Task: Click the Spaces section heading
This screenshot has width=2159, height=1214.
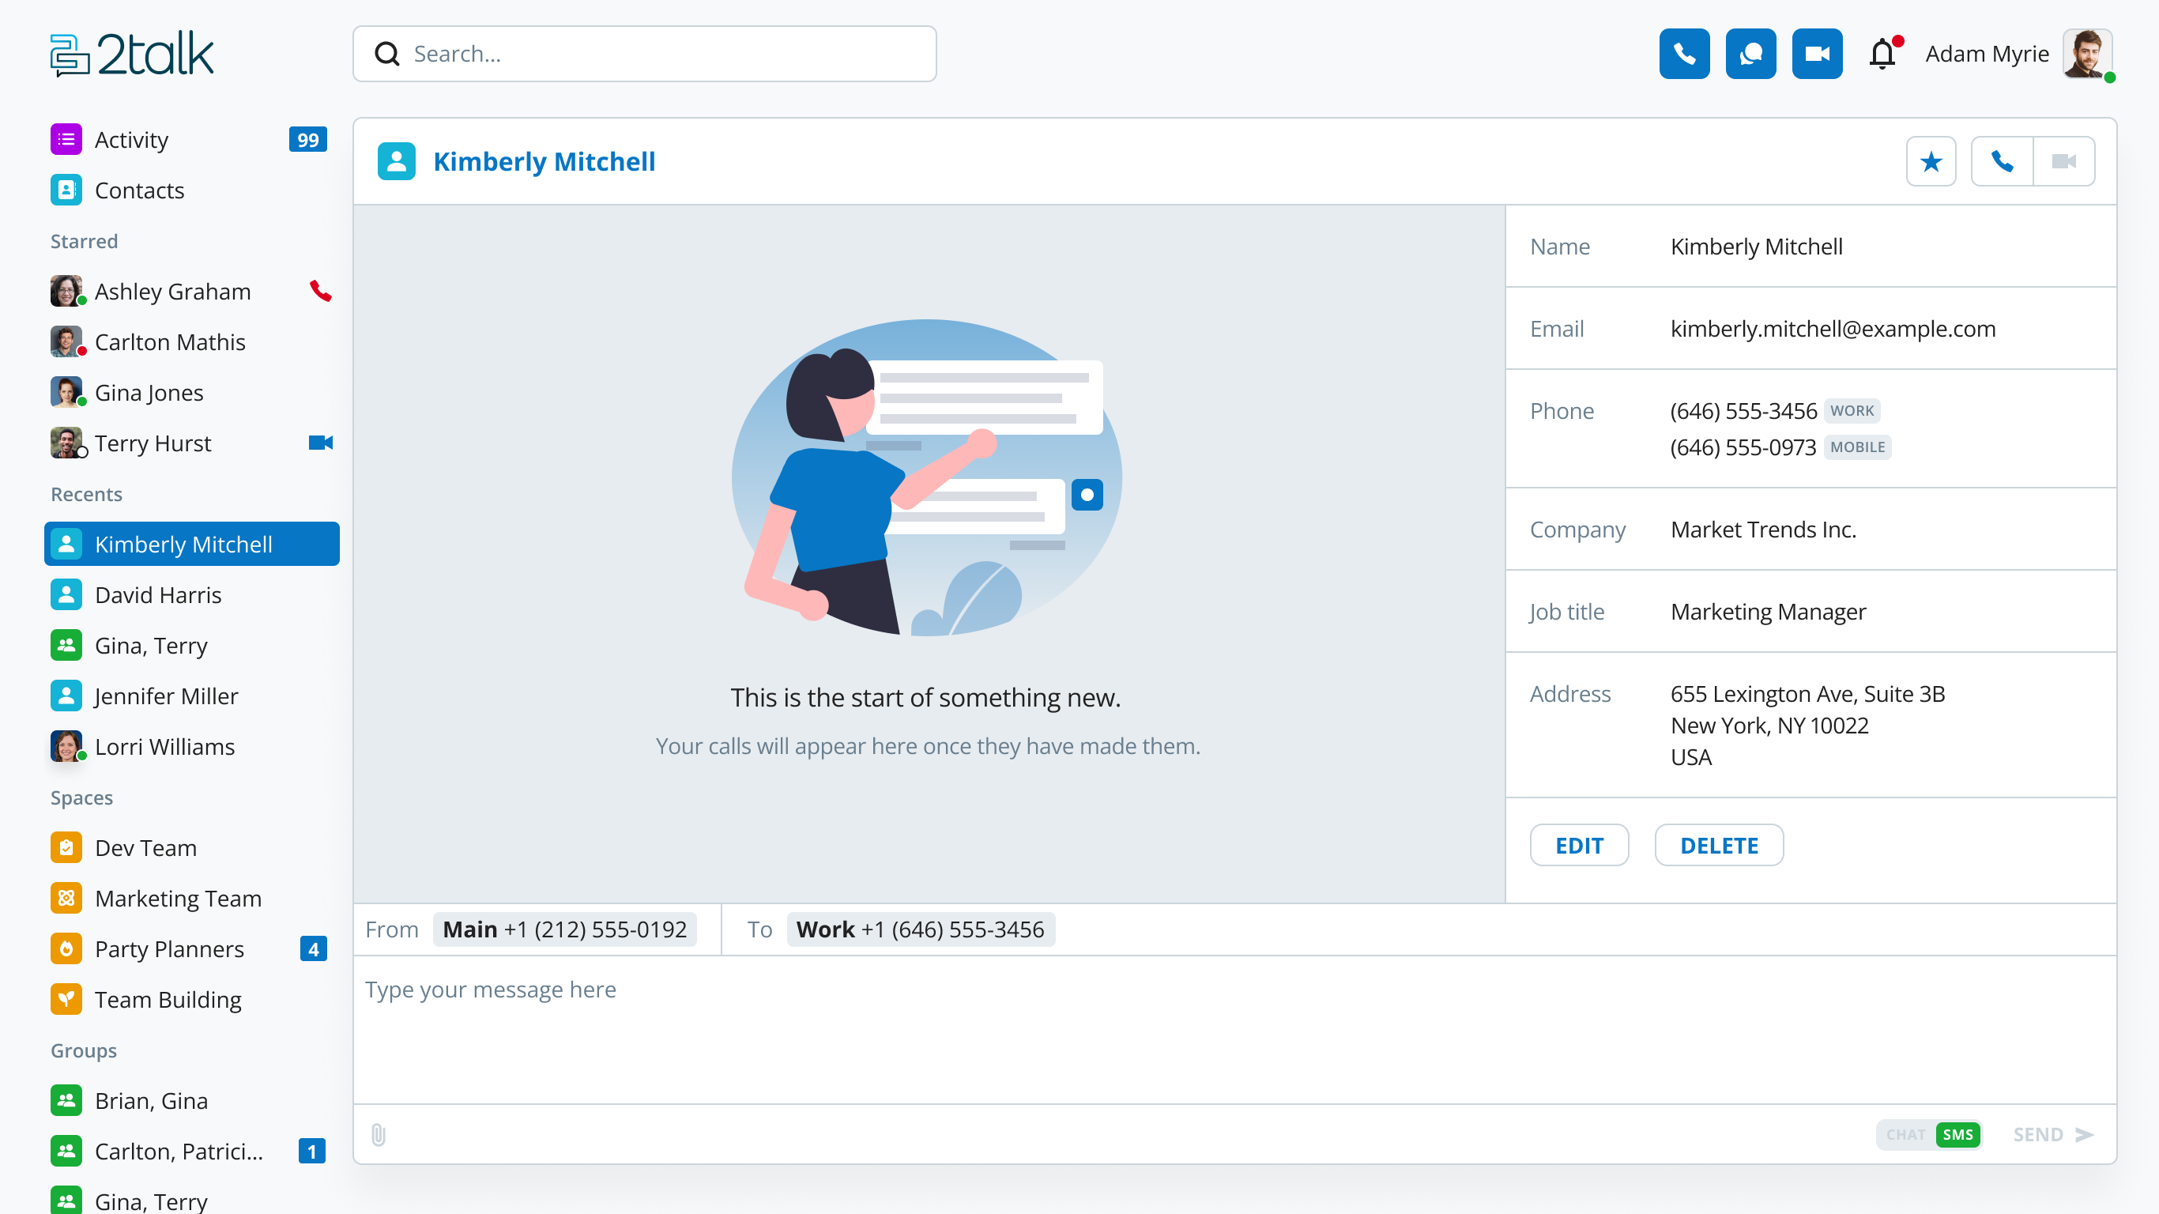Action: click(x=81, y=797)
